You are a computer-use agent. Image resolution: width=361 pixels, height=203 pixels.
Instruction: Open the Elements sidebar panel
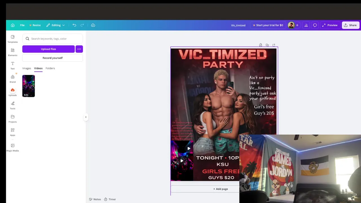(x=12, y=52)
